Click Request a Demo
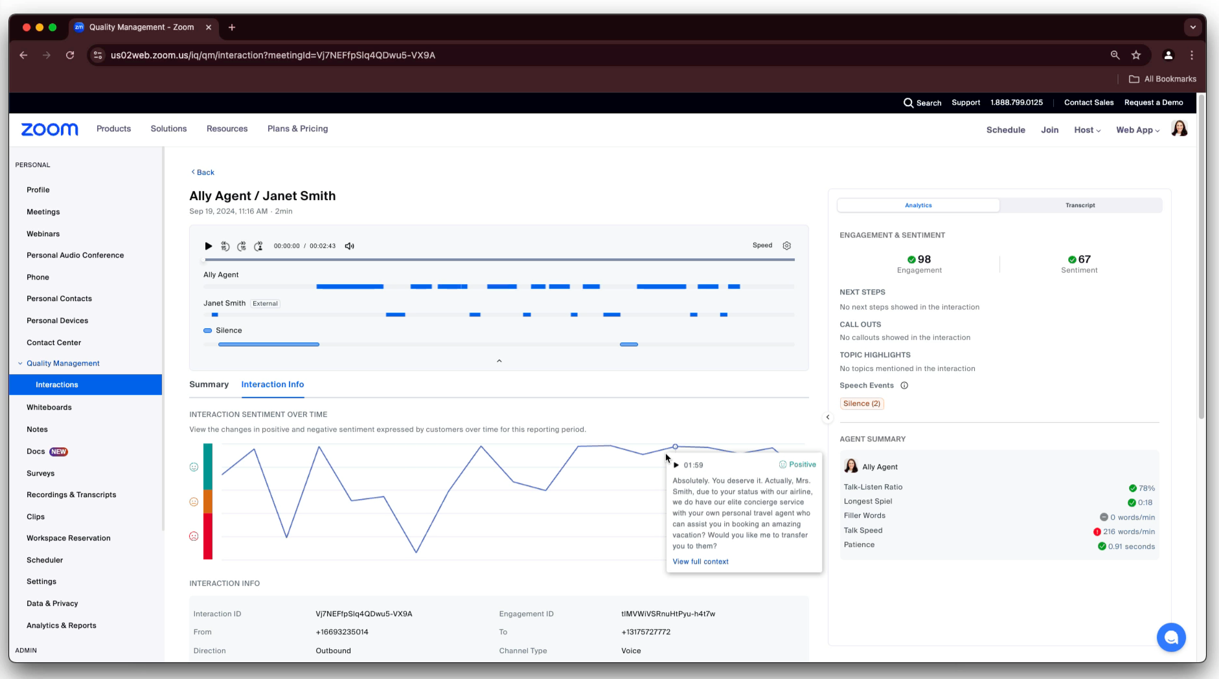Screen dimensions: 1219x679 (1153, 103)
